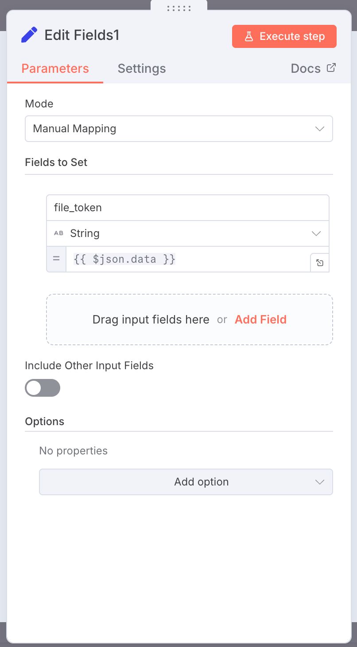357x647 pixels.
Task: Enable the Include Other Input Fields toggle
Action: [x=43, y=387]
